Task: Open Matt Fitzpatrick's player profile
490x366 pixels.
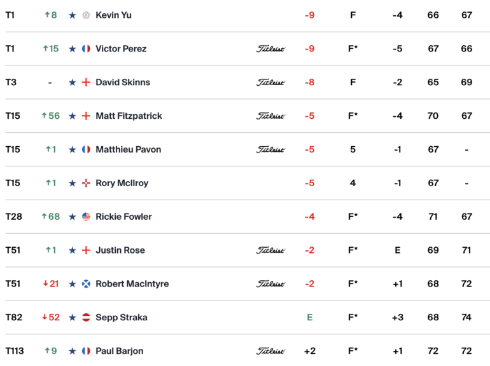Action: (x=129, y=116)
